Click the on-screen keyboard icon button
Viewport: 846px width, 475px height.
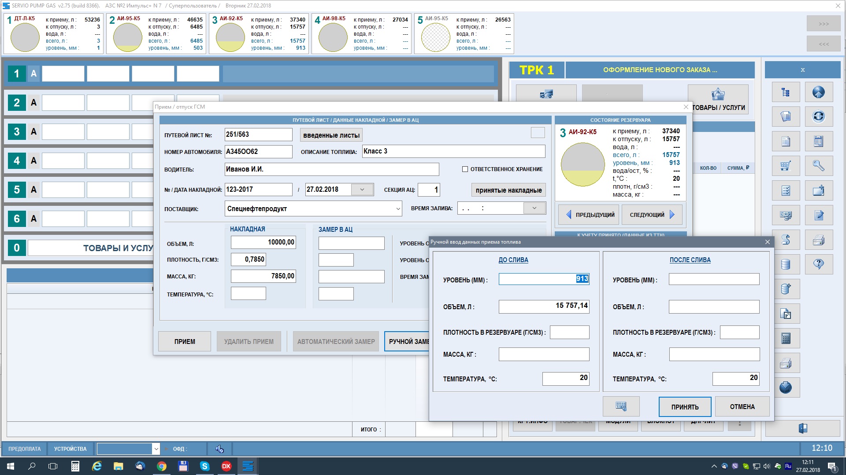[621, 406]
